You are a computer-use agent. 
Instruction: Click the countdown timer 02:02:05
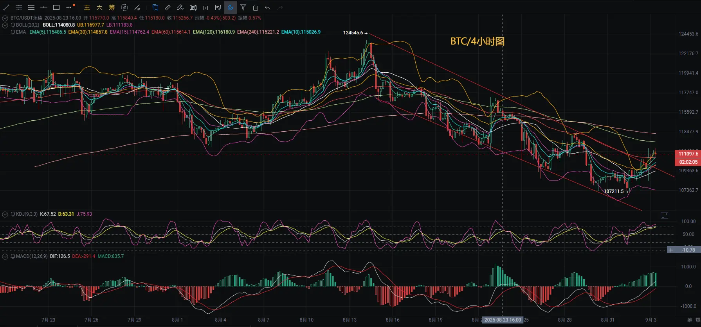point(688,162)
